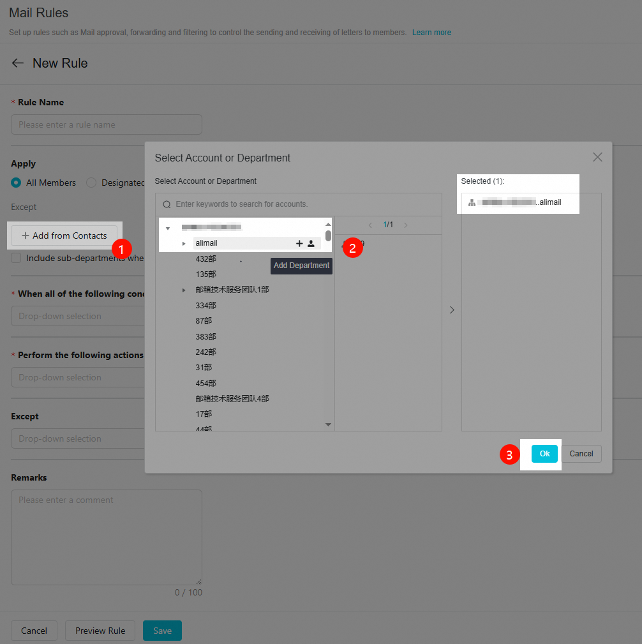Tick the Include sub-departments checkbox

click(x=16, y=258)
